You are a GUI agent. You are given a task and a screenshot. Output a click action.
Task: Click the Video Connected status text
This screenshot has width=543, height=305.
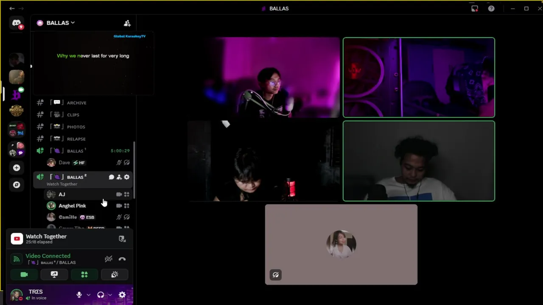tap(48, 256)
